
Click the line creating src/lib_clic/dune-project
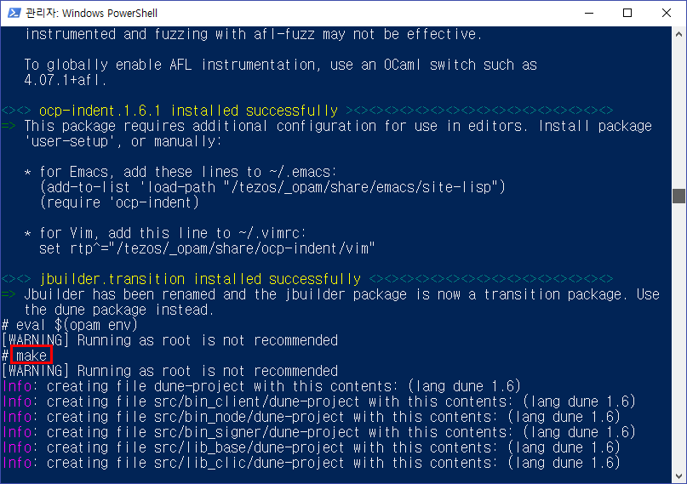click(x=312, y=463)
